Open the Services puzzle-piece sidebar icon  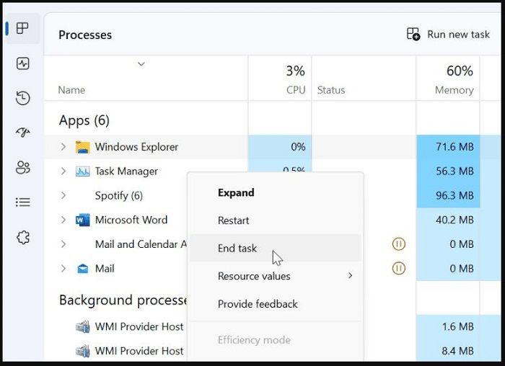(22, 237)
